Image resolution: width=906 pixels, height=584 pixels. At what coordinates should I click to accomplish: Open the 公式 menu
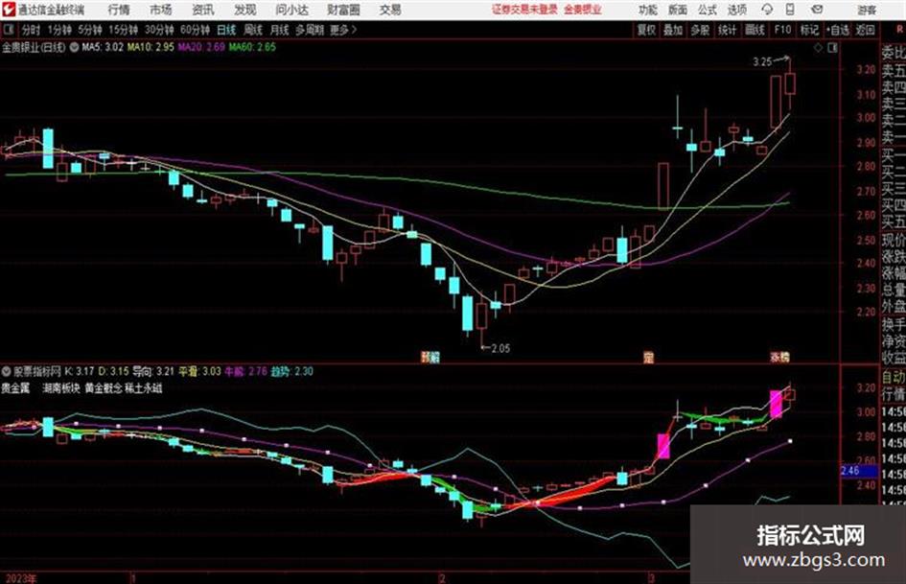(x=708, y=10)
